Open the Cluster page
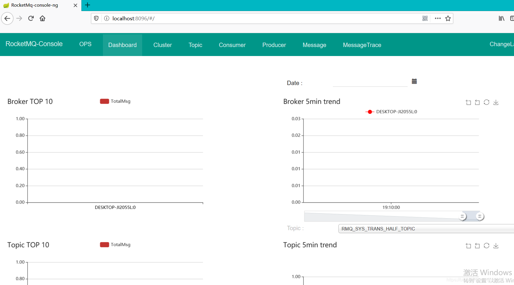Image resolution: width=514 pixels, height=285 pixels. (x=163, y=45)
